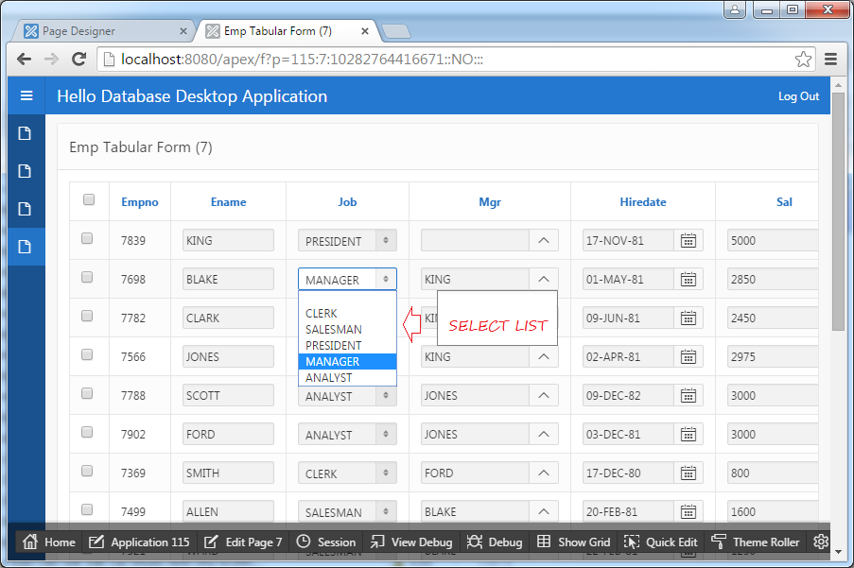The height and width of the screenshot is (568, 854).
Task: Open Job select list for KING
Action: tap(347, 240)
